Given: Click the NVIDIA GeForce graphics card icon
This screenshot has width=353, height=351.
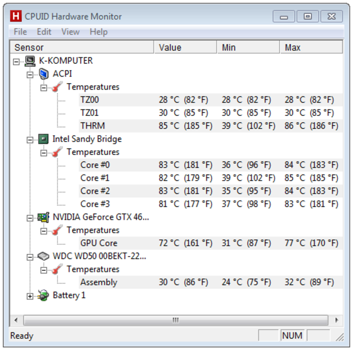Looking at the screenshot, I should [43, 218].
